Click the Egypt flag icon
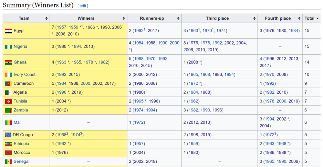Screen dimensions: 323x167 pos(8,31)
